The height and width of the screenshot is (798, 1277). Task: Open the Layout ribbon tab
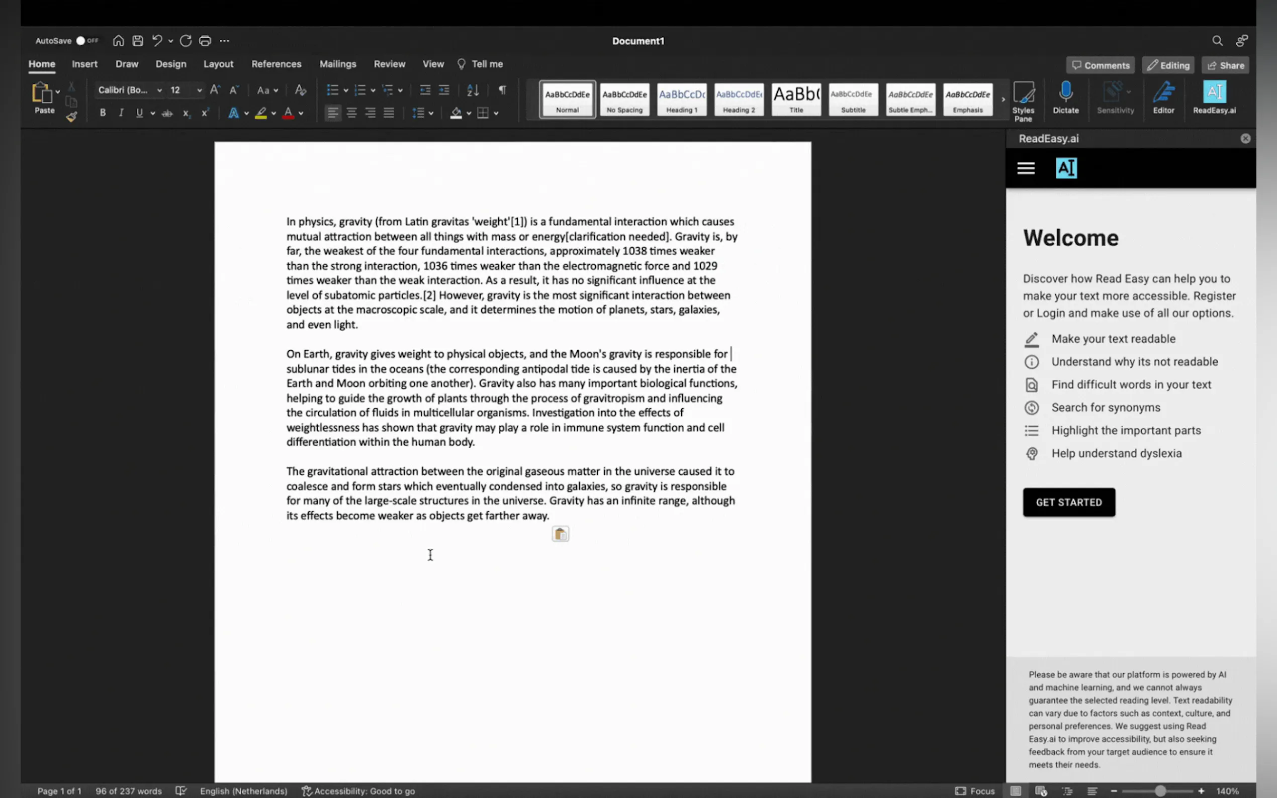[218, 64]
